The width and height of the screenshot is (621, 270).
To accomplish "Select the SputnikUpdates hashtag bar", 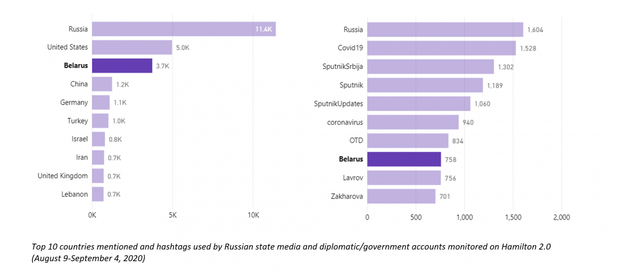I will [x=419, y=103].
